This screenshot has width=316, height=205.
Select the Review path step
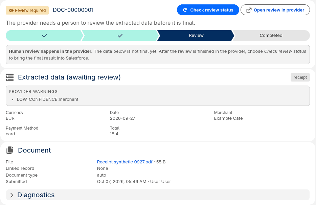[x=196, y=36]
